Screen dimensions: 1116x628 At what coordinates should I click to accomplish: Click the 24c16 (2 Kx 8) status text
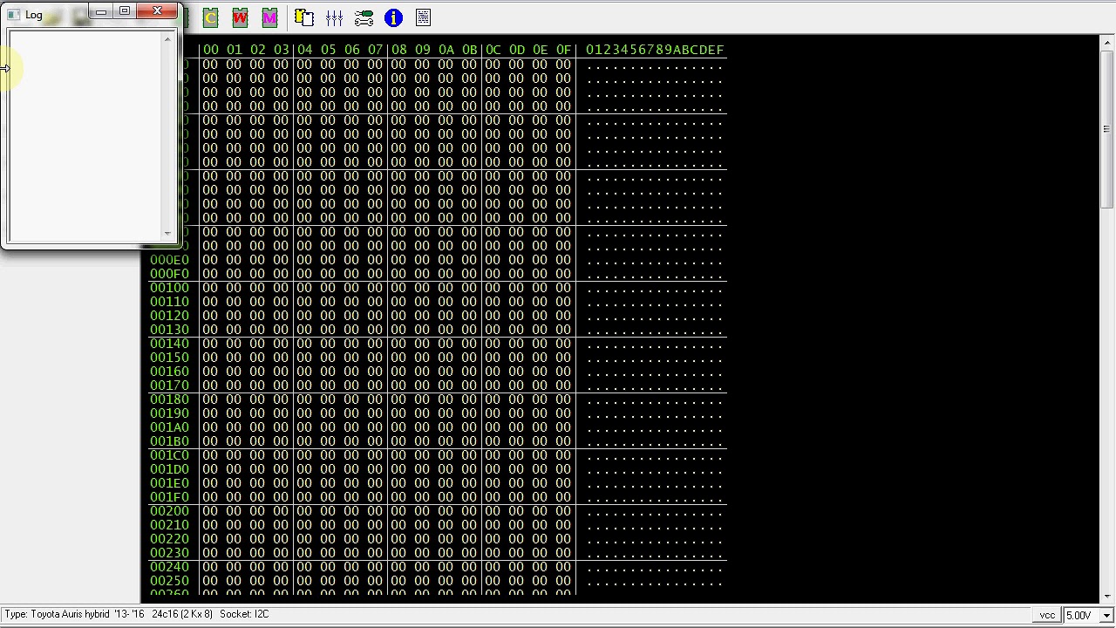tap(182, 614)
